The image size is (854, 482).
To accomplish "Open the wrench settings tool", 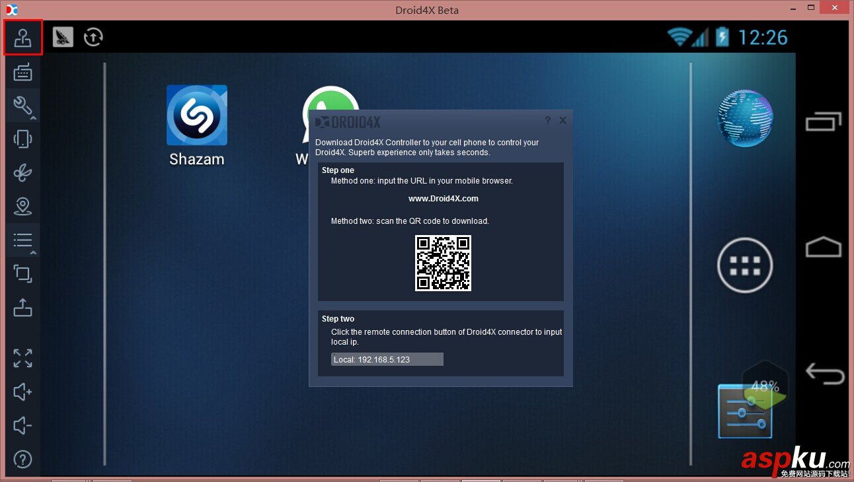I will pos(23,106).
